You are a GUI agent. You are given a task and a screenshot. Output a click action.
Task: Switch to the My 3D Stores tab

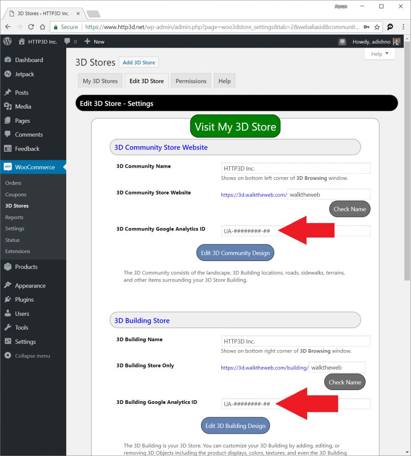point(100,81)
